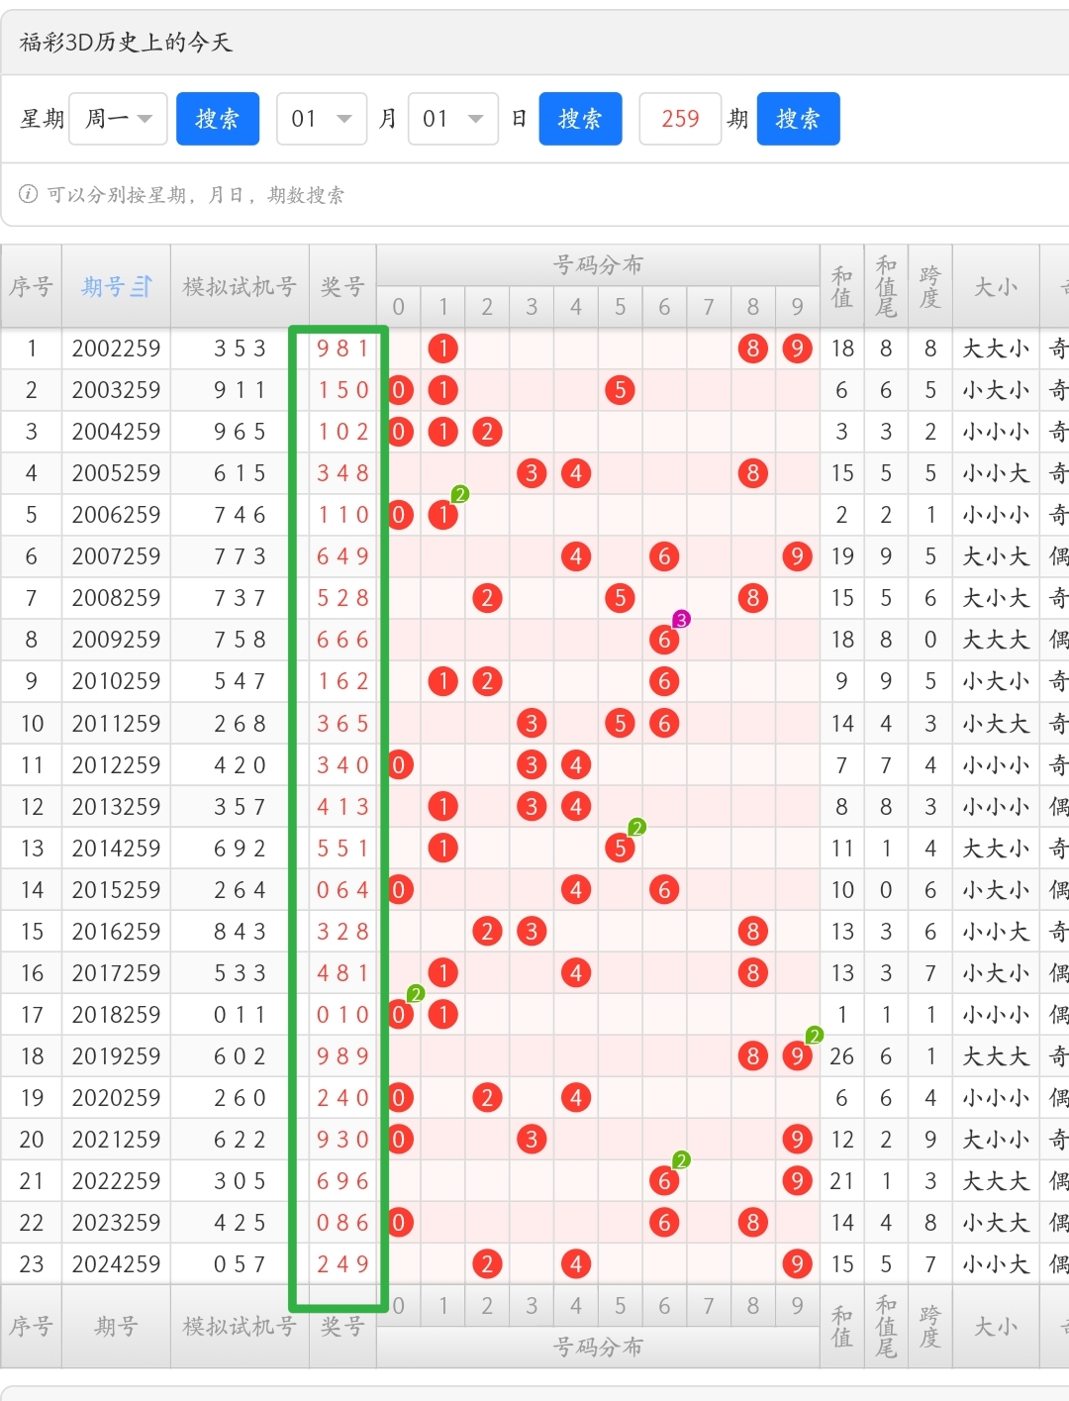Click the 奖号 top column header
This screenshot has height=1401, width=1069.
point(342,287)
